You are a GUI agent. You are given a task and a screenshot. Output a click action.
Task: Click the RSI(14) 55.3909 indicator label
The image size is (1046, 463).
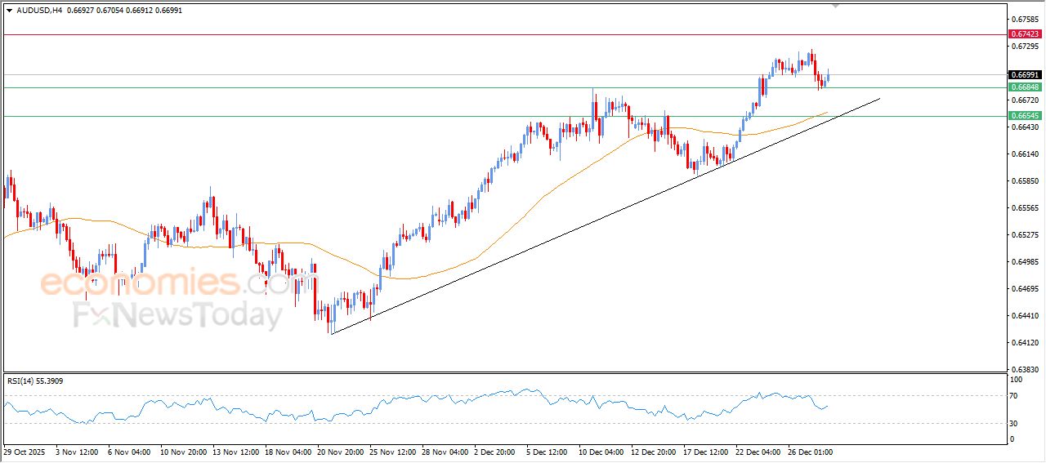47,381
